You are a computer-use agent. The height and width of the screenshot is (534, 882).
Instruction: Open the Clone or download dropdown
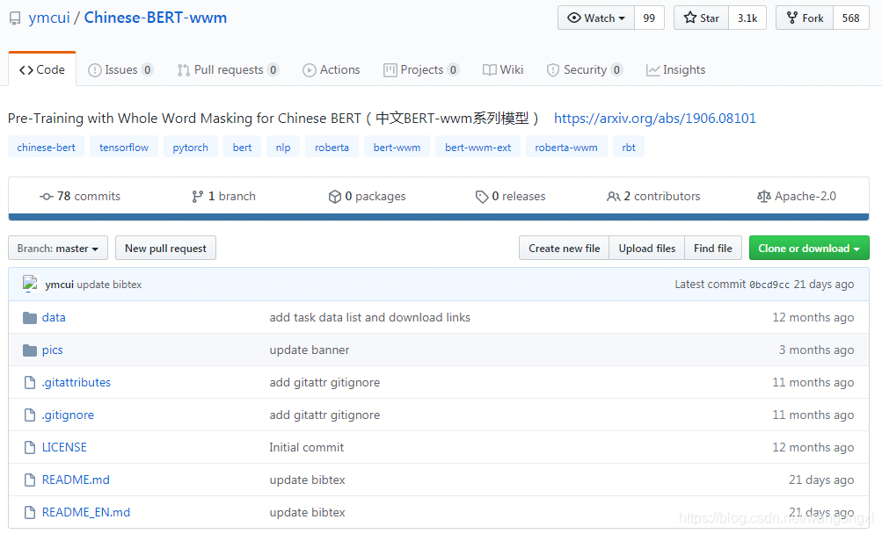(x=809, y=248)
